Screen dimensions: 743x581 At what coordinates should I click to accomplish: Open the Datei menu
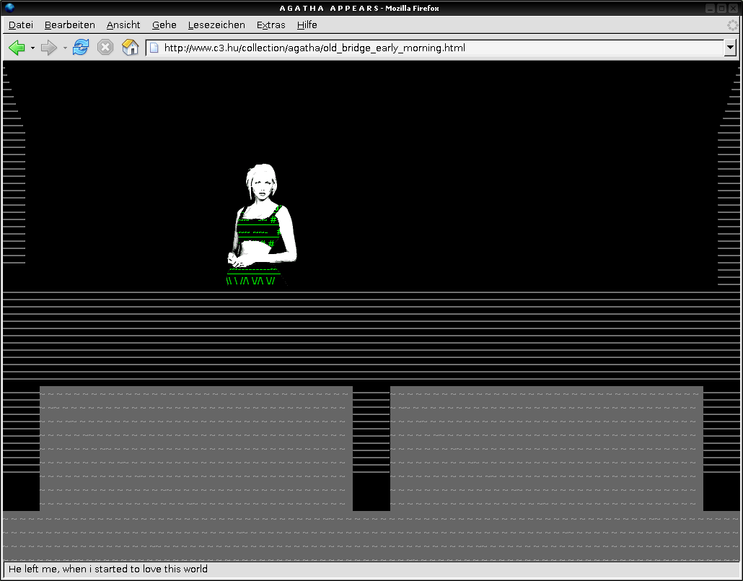(21, 25)
